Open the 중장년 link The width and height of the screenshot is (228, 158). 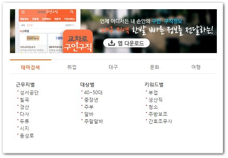[91, 100]
